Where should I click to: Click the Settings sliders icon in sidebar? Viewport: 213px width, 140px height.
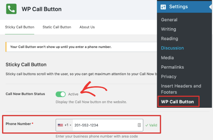coord(163,7)
